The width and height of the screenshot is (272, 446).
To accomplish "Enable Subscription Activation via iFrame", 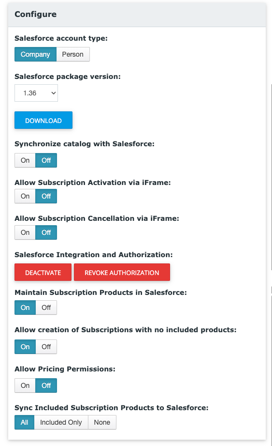I will pos(25,196).
